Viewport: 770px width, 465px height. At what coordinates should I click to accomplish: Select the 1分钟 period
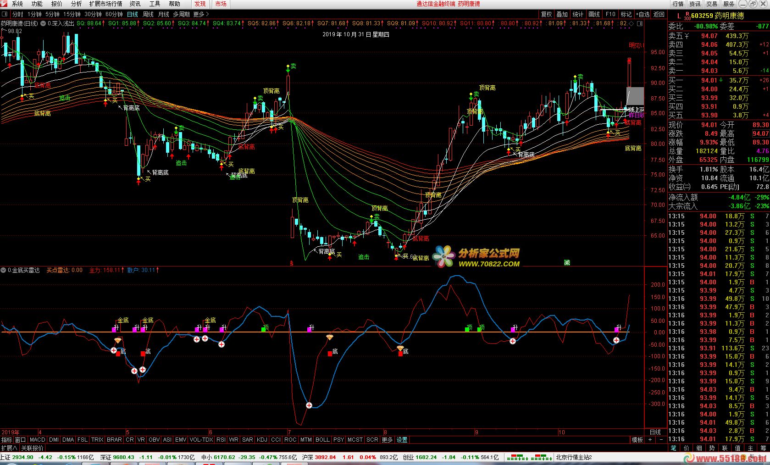34,15
